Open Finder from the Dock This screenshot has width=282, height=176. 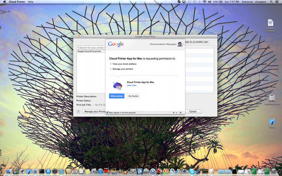[x=9, y=171]
